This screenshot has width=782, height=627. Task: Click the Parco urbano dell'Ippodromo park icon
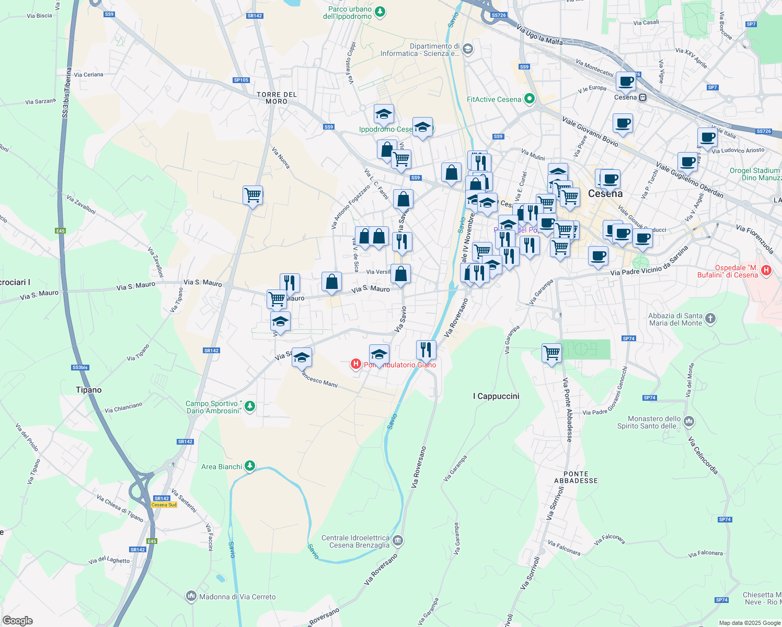click(381, 11)
